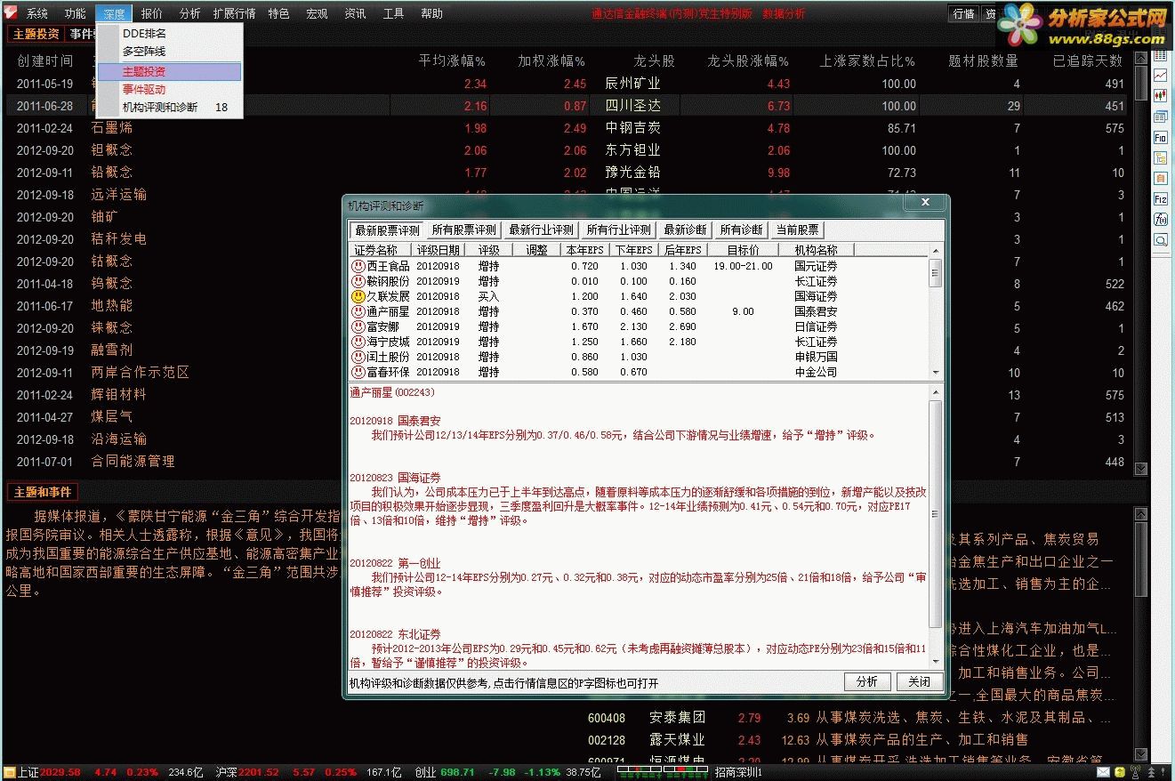Switch to 最新行业评测 tab
Image resolution: width=1175 pixels, height=781 pixels.
click(x=542, y=229)
